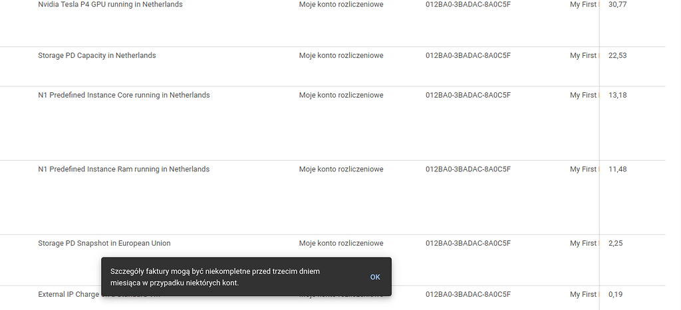This screenshot has width=681, height=310.
Task: Click N1 Predefined Instance Core running in Netherlands
Action: pyautogui.click(x=124, y=96)
